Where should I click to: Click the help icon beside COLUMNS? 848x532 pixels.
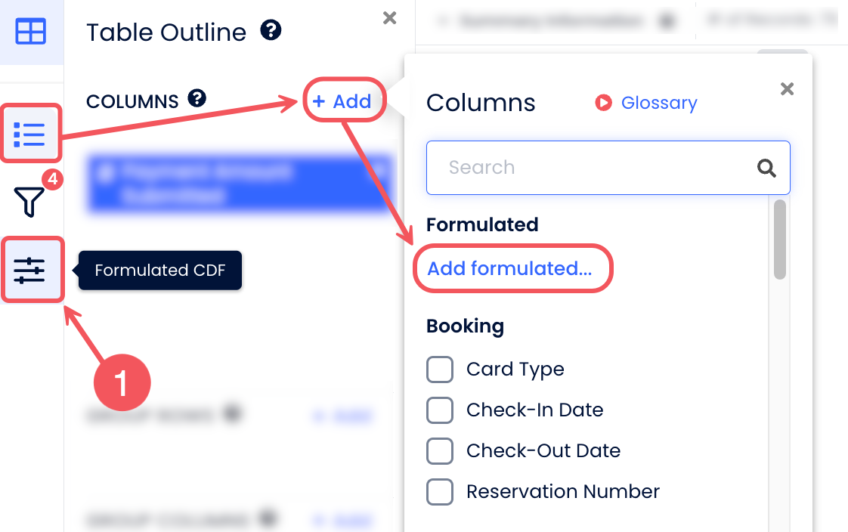[197, 99]
